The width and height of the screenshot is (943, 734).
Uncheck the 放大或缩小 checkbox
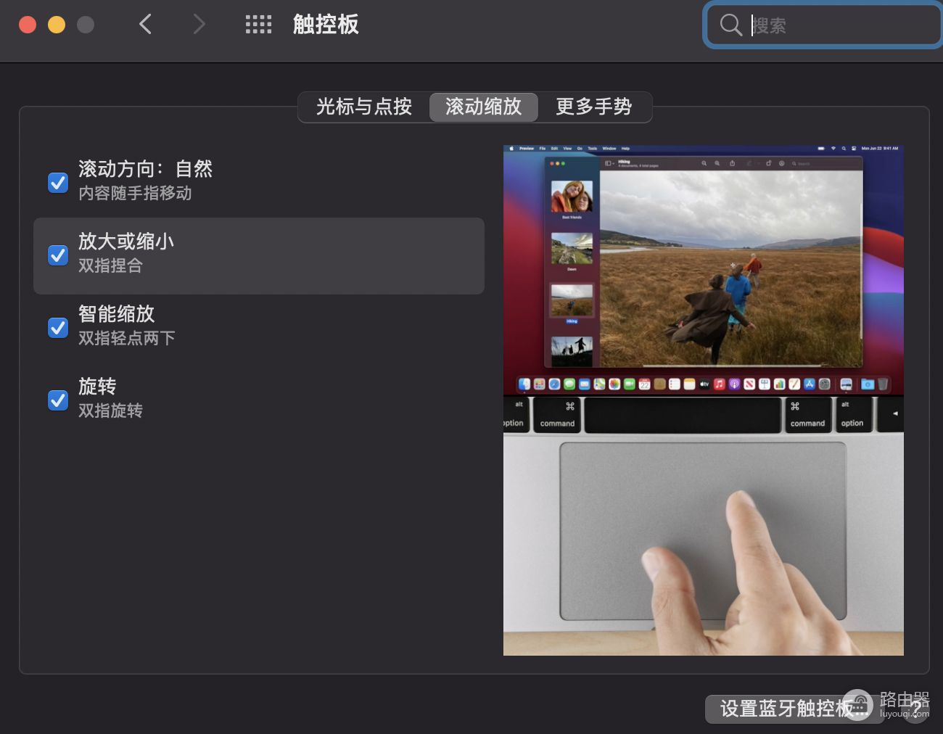(58, 255)
